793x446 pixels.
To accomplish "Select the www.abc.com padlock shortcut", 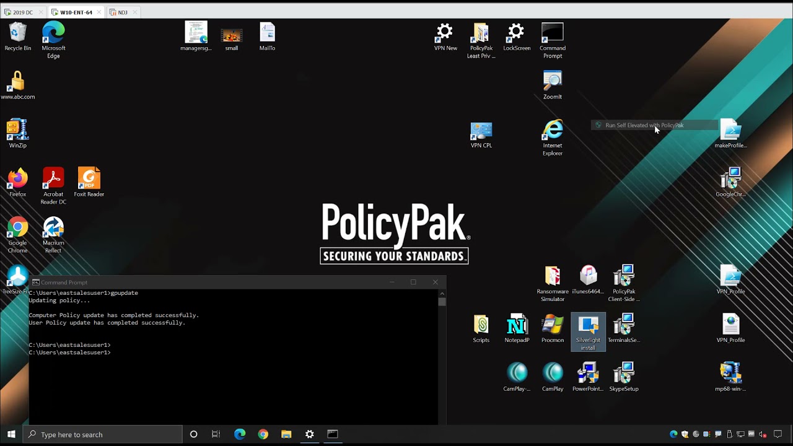I will (17, 85).
